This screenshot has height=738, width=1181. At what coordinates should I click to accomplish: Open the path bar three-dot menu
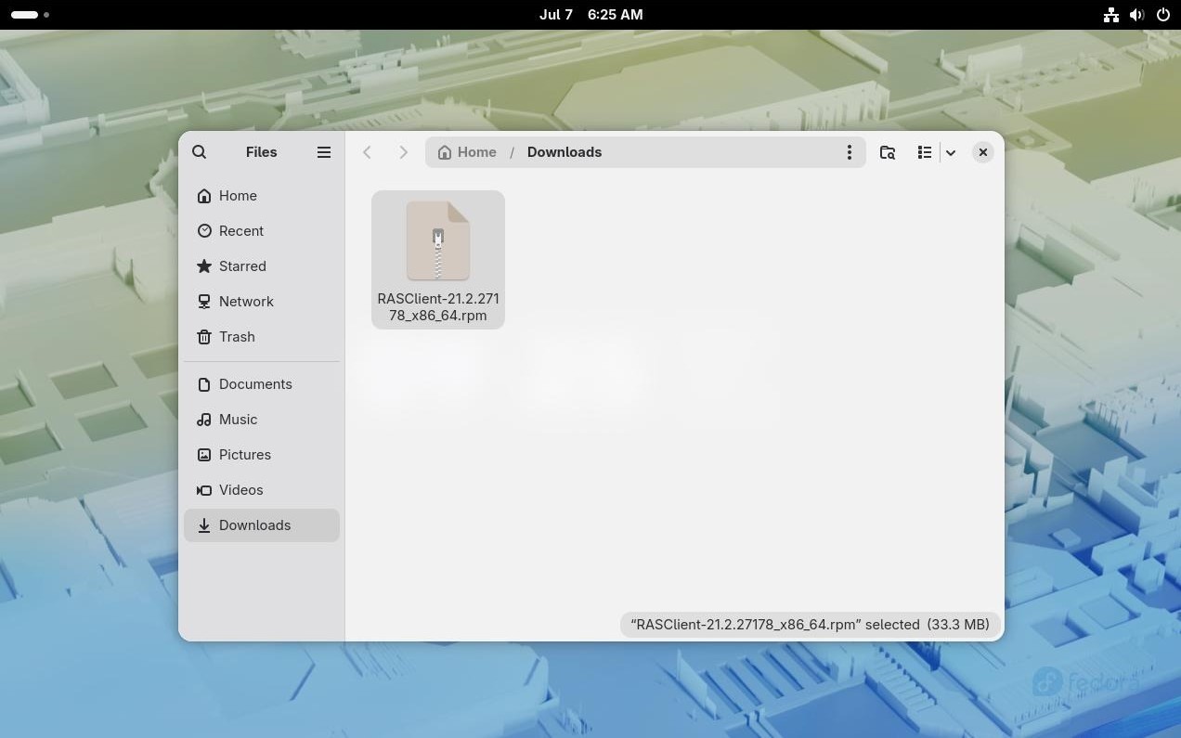point(849,152)
